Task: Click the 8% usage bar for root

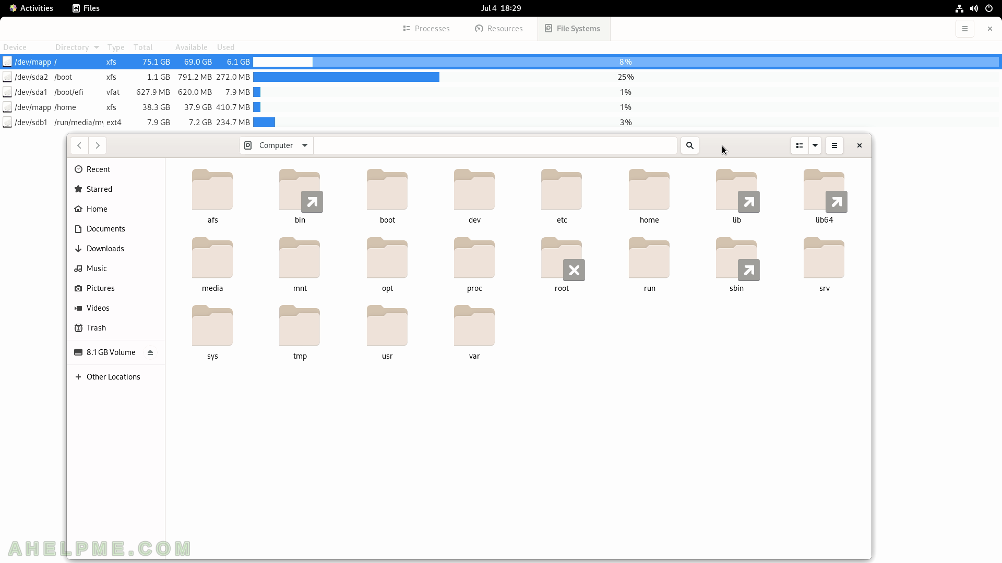Action: (x=626, y=62)
